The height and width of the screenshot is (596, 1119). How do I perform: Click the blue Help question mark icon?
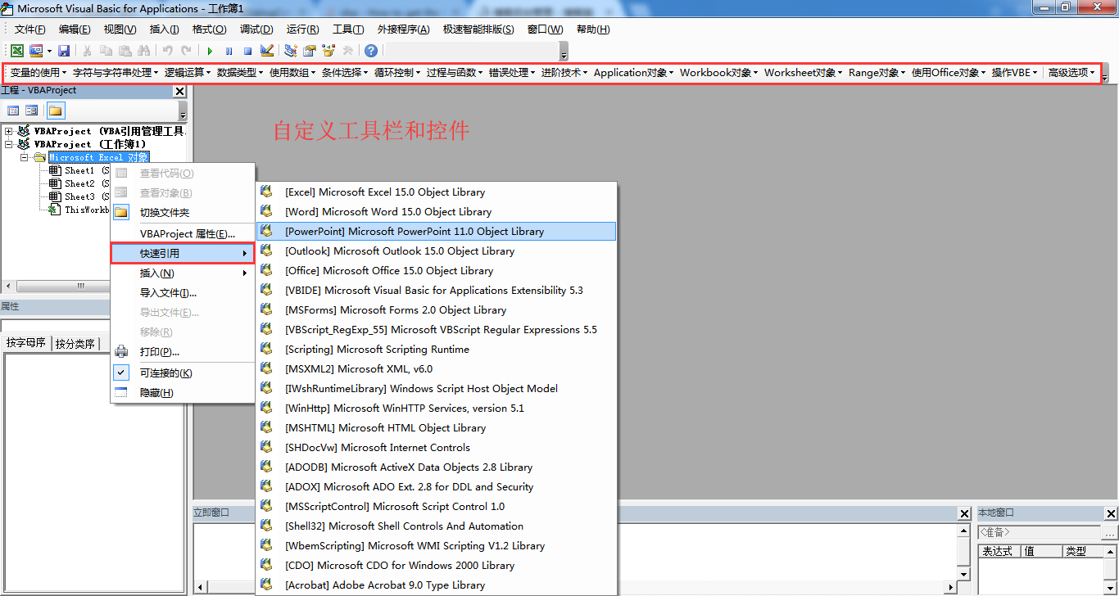click(371, 51)
